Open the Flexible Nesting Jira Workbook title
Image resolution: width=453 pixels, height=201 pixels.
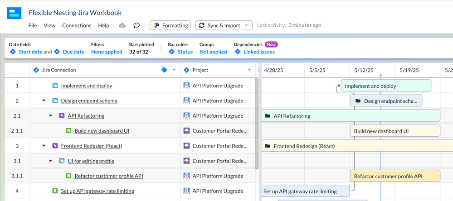(75, 13)
